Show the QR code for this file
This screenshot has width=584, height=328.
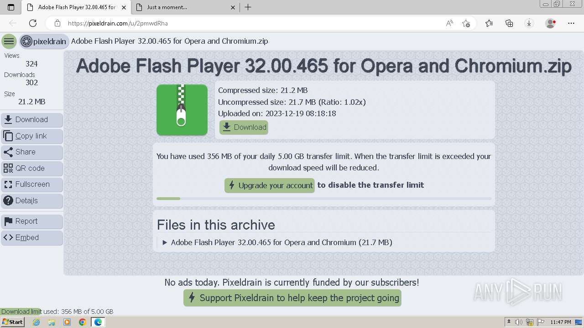32,169
